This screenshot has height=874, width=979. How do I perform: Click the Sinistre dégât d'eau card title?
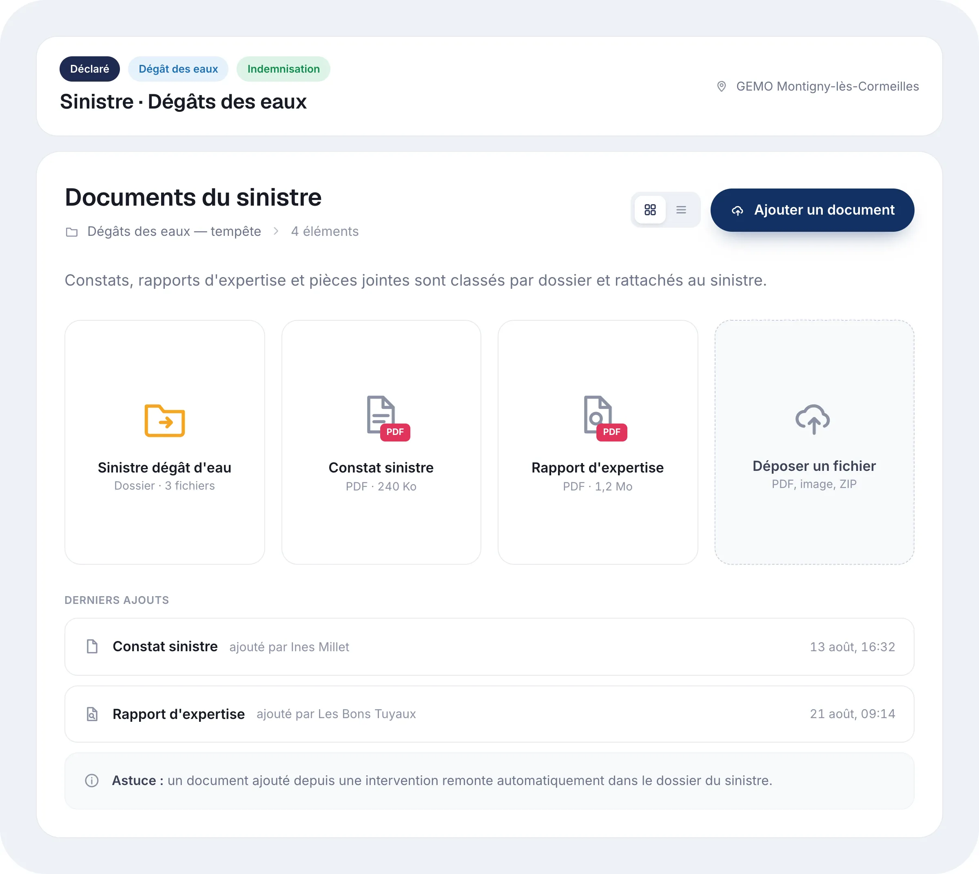(165, 468)
